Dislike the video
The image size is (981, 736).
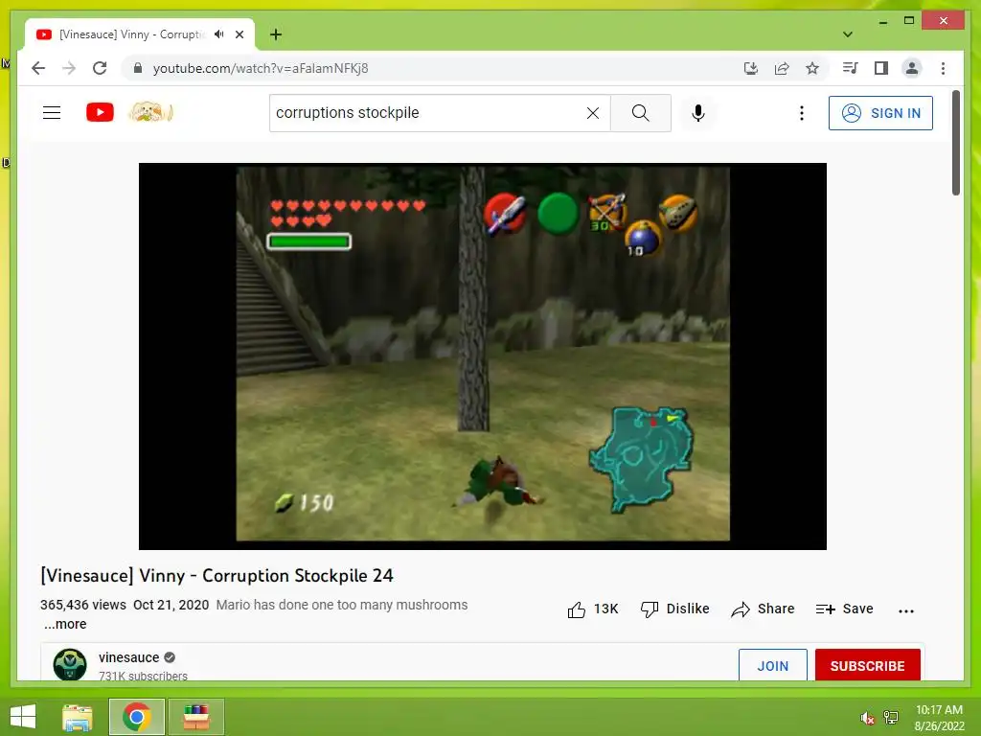pos(674,609)
